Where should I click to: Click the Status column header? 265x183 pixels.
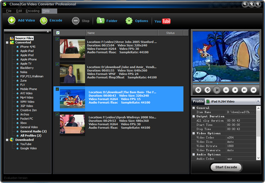[x=171, y=33]
